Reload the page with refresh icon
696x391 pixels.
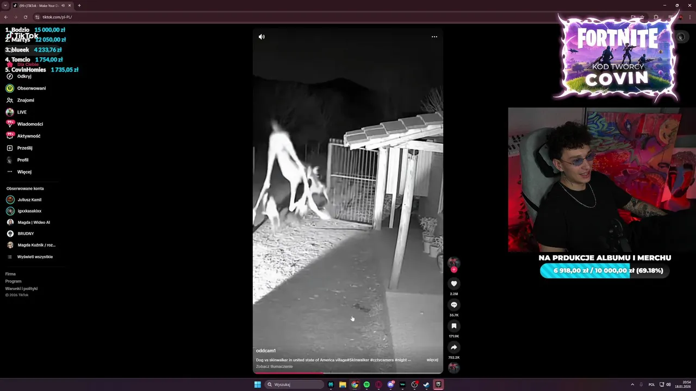(x=26, y=17)
